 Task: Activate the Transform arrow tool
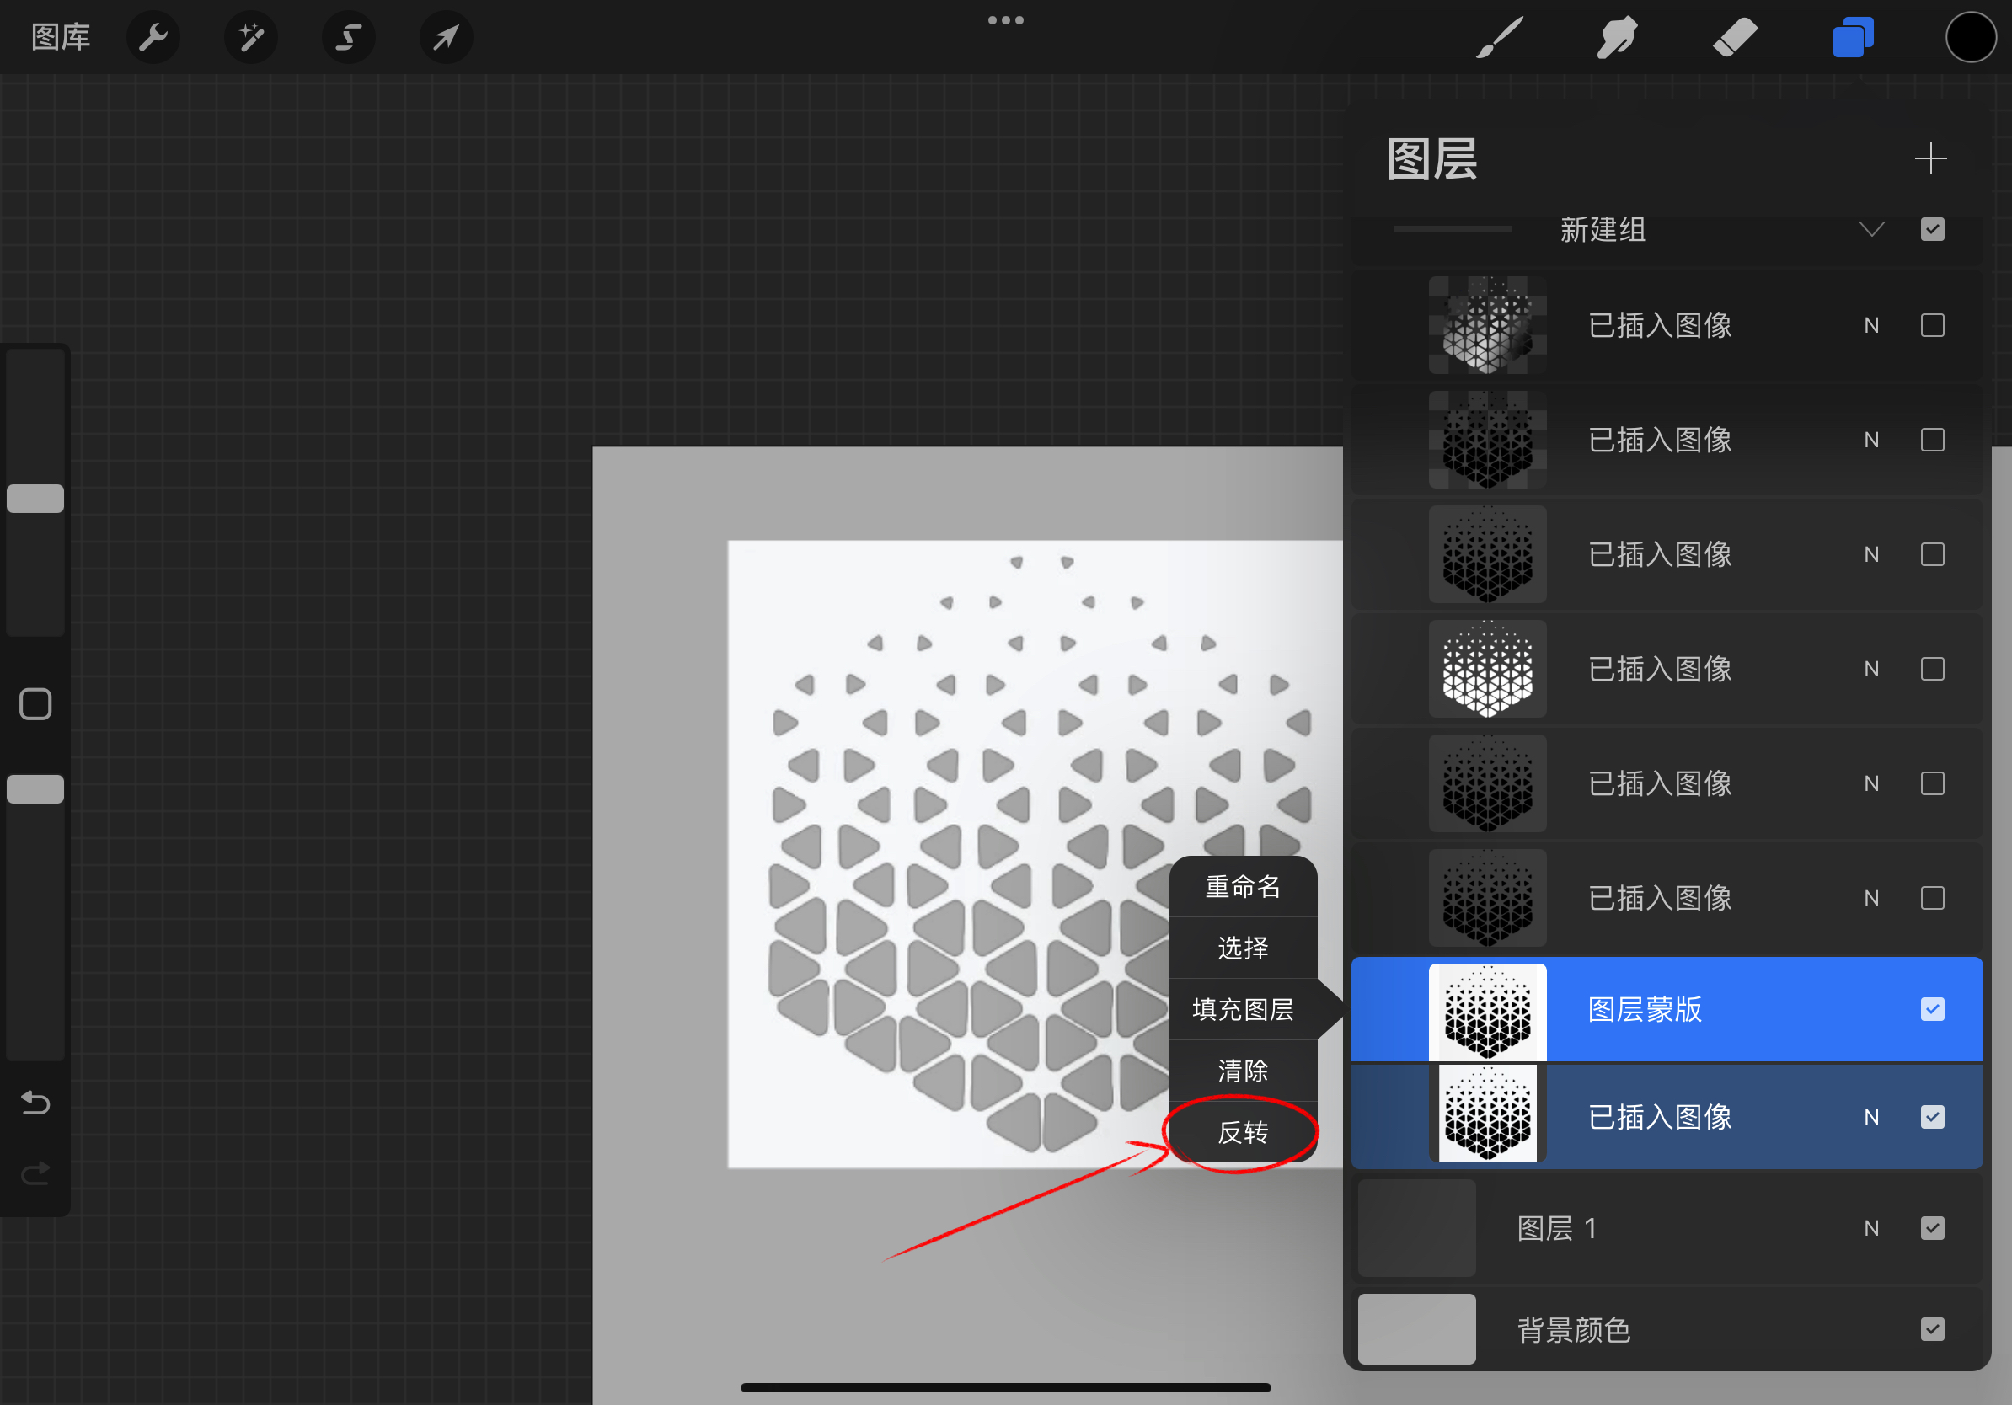tap(446, 37)
